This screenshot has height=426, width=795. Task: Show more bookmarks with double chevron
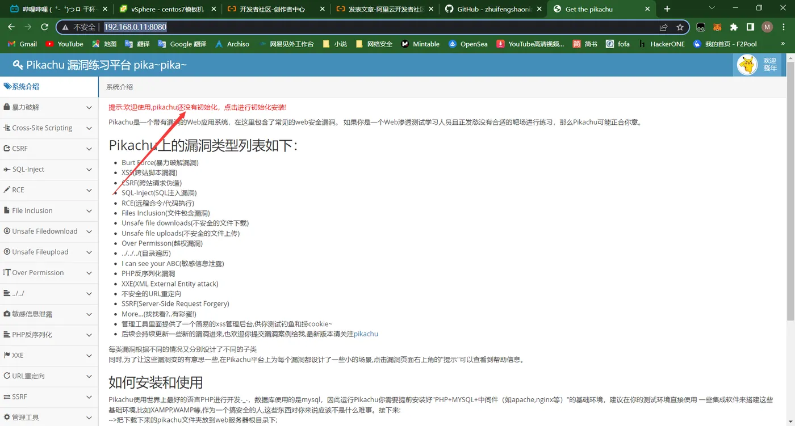[x=784, y=44]
